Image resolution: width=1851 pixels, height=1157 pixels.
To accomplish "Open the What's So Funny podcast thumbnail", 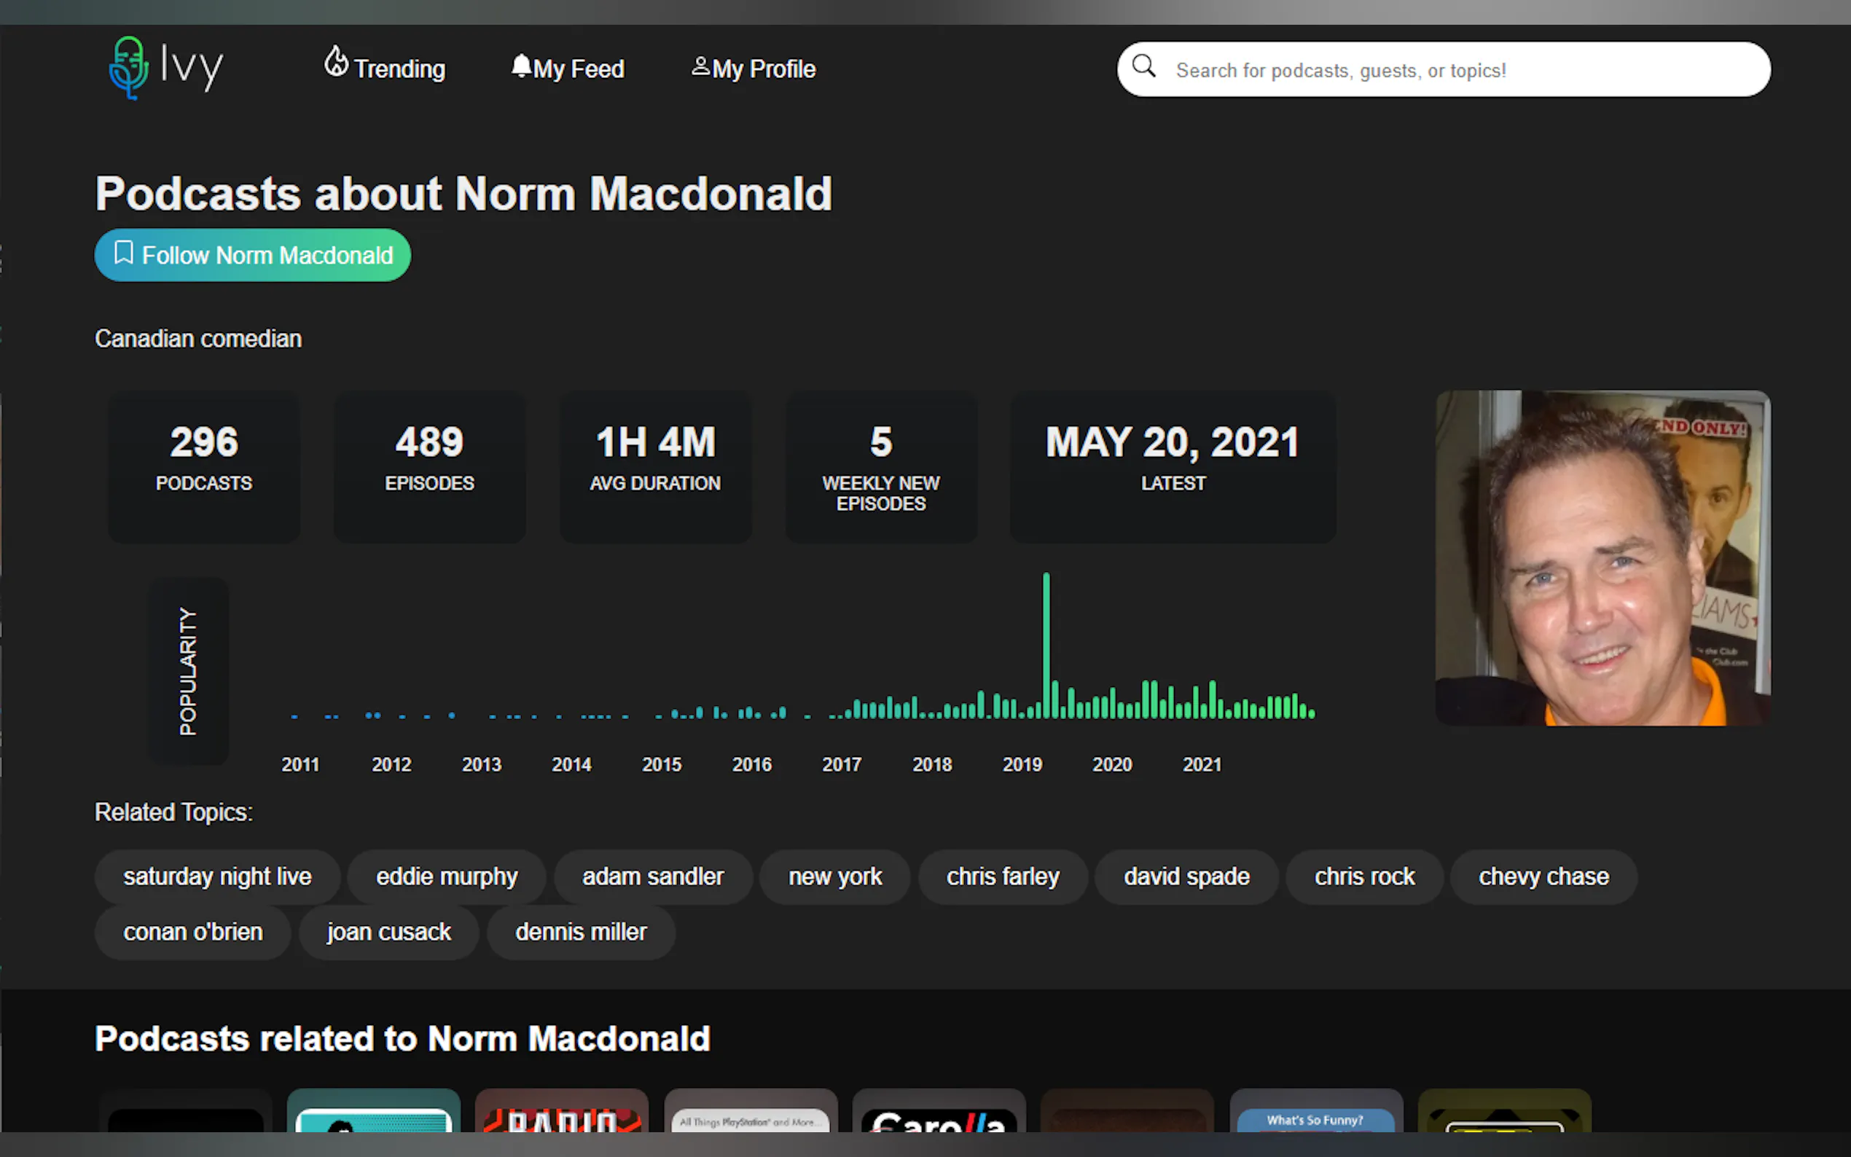I will point(1315,1114).
